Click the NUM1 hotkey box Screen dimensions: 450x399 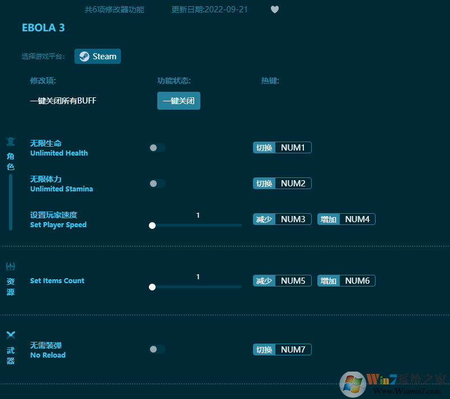293,148
